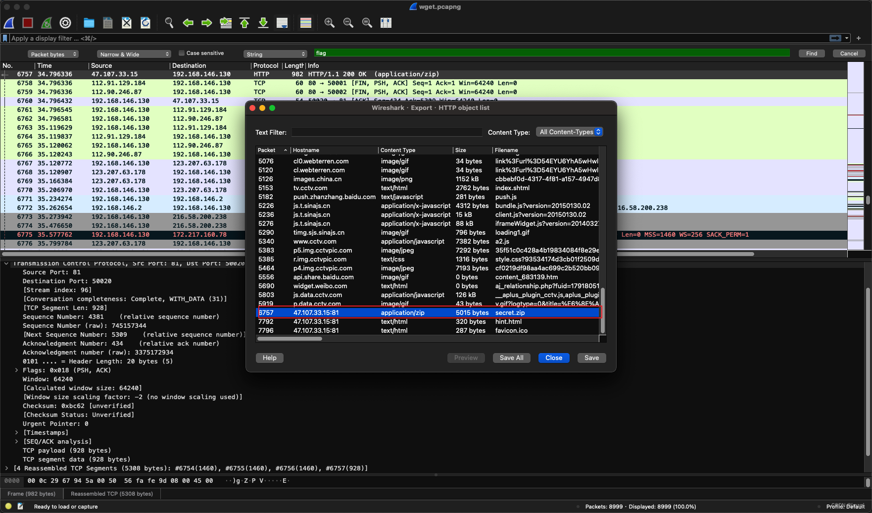Click the Find button
Image resolution: width=872 pixels, height=513 pixels.
(x=812, y=53)
